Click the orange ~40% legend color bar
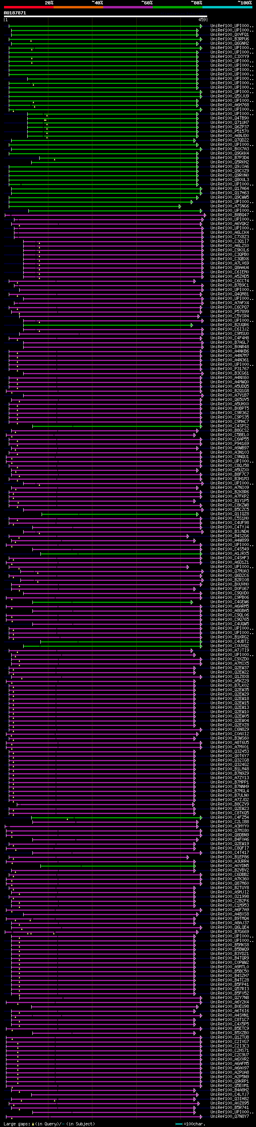Screen dimensions: 256x1127 point(78,7)
